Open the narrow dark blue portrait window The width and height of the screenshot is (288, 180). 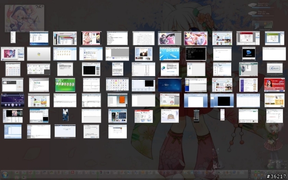tap(65, 115)
